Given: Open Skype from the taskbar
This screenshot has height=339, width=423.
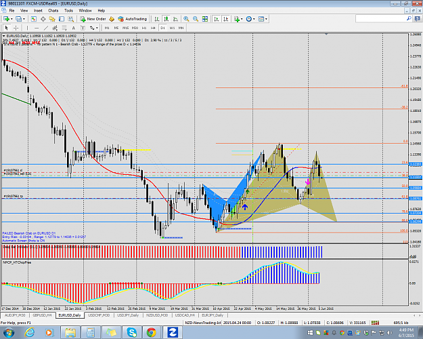Looking at the screenshot, I should (132, 332).
